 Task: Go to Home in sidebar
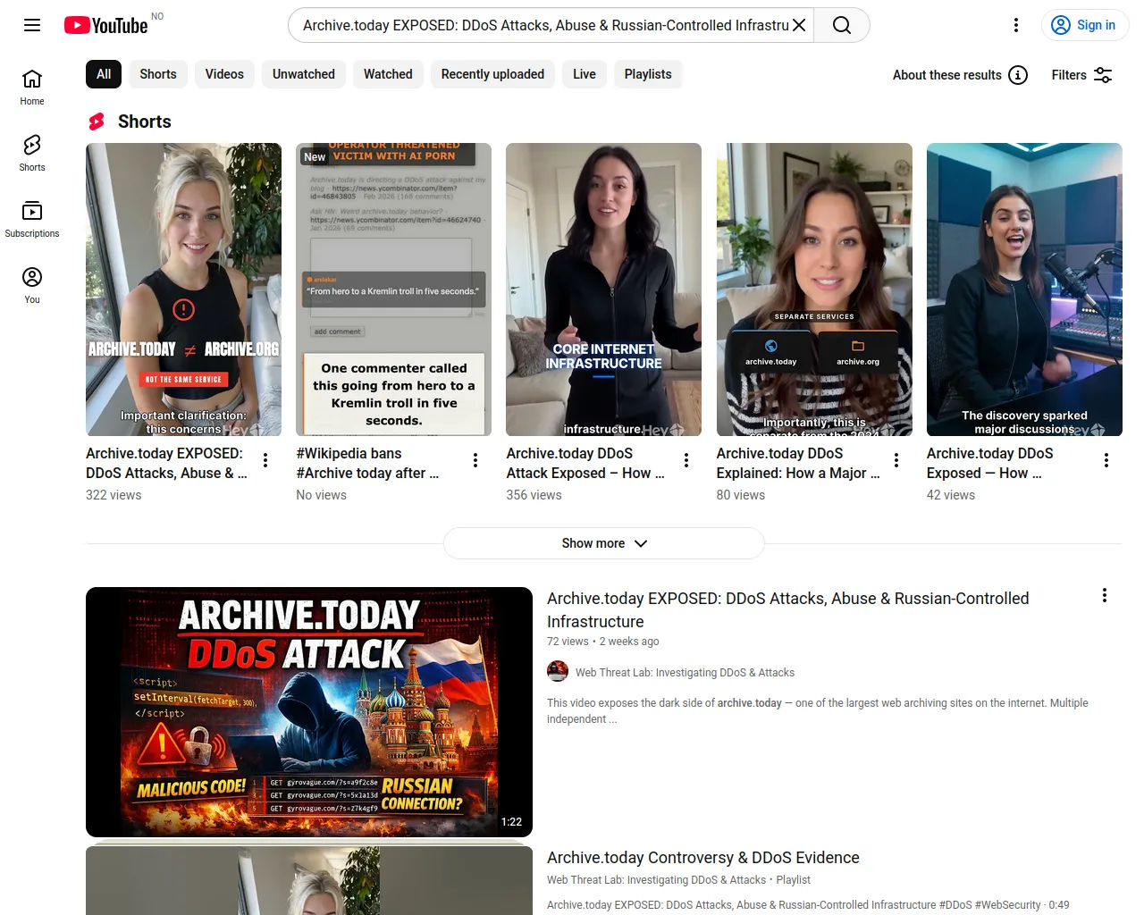(x=32, y=87)
